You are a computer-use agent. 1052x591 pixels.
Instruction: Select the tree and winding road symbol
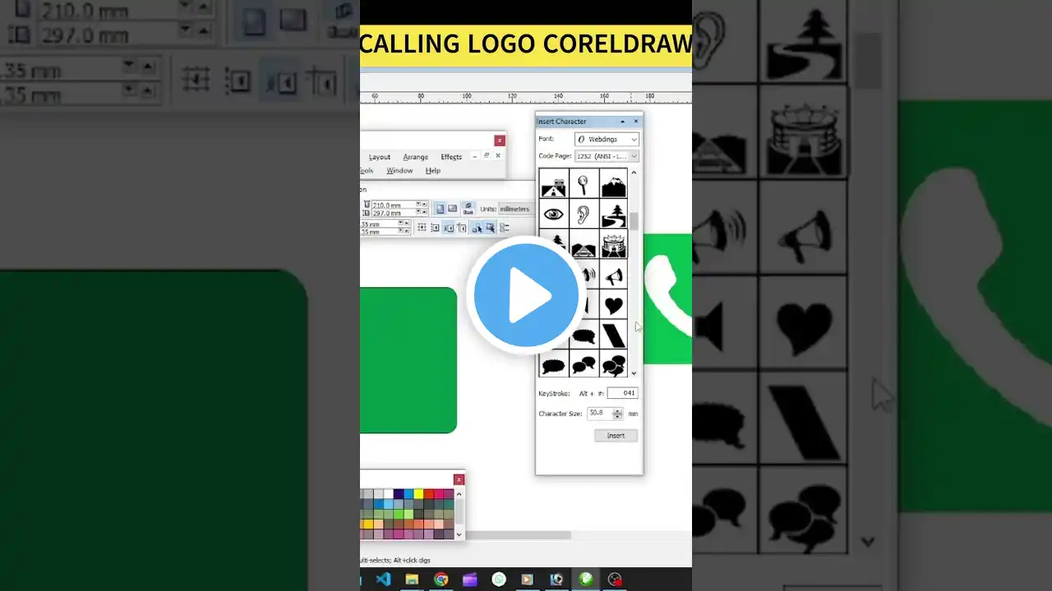point(613,214)
